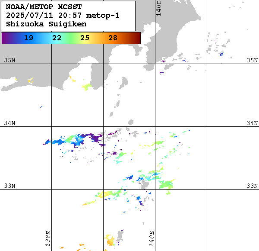Click the right "34N" latitude label
Viewport: 259px width, 251px height.
[x=252, y=123]
